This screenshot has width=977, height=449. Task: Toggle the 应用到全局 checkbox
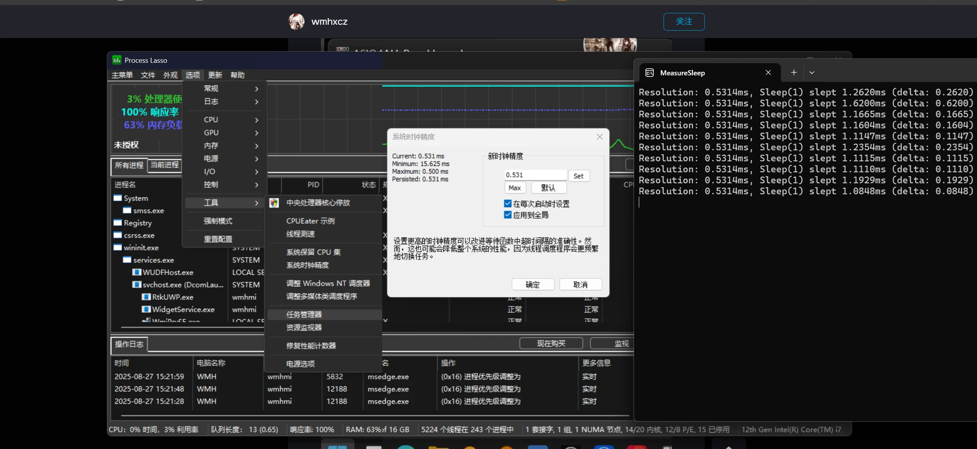pos(507,215)
